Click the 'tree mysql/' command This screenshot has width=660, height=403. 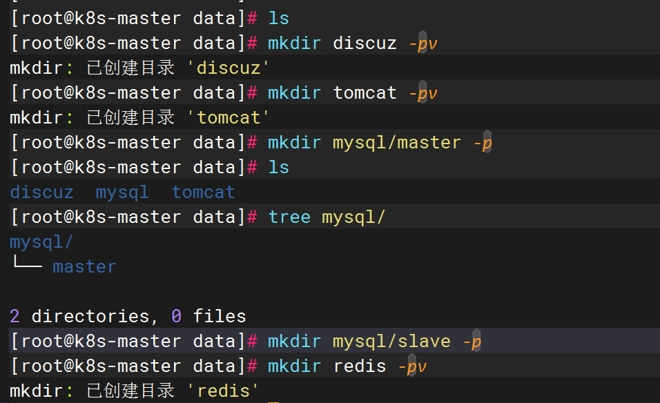[x=327, y=217]
